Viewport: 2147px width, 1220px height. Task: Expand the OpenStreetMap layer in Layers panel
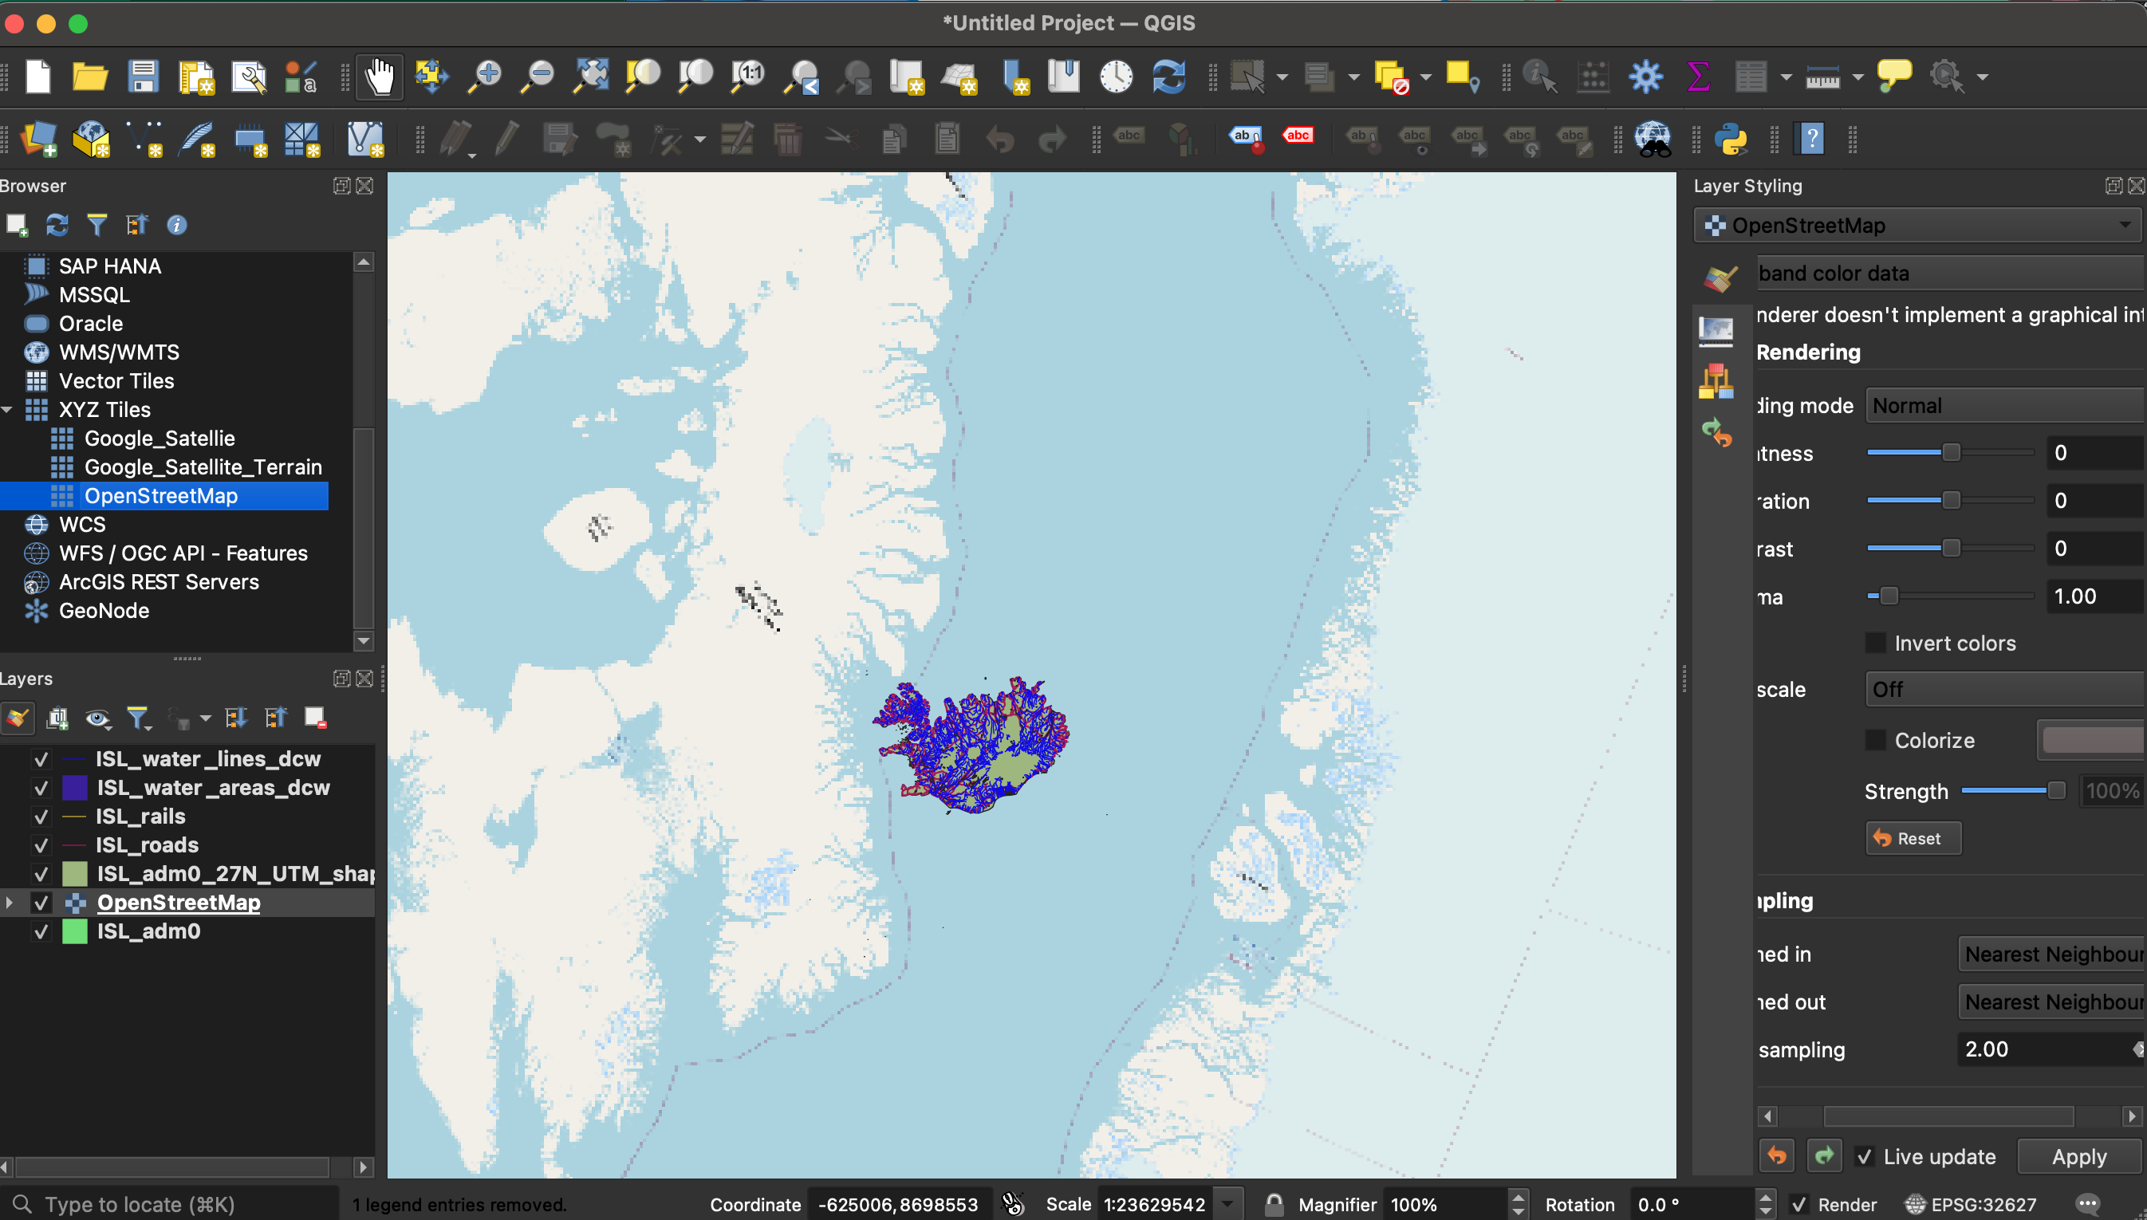[10, 903]
